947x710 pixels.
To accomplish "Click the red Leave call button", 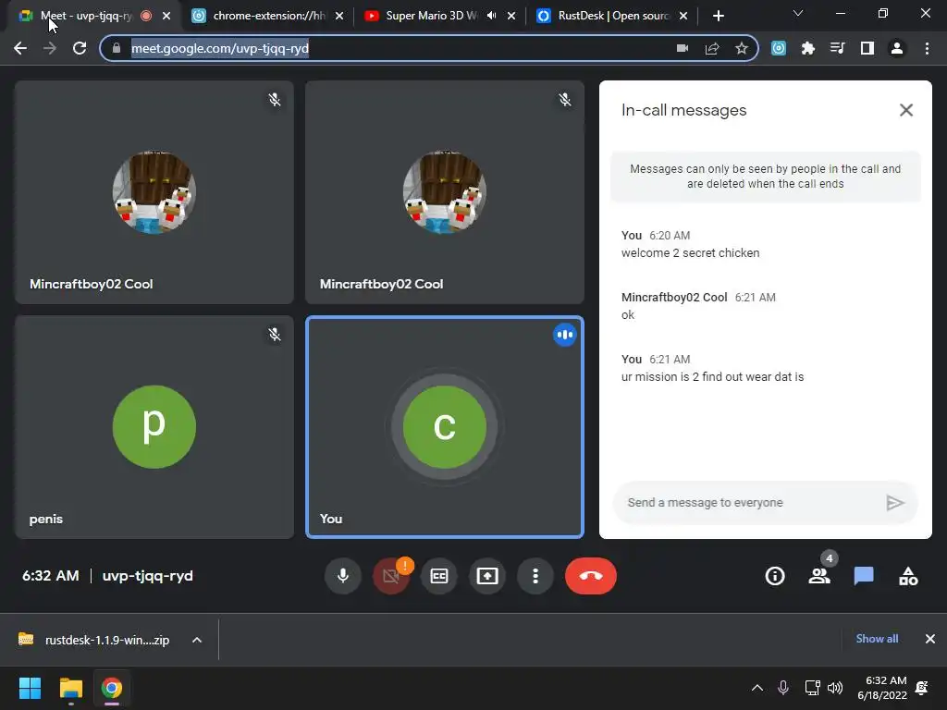I will click(591, 576).
